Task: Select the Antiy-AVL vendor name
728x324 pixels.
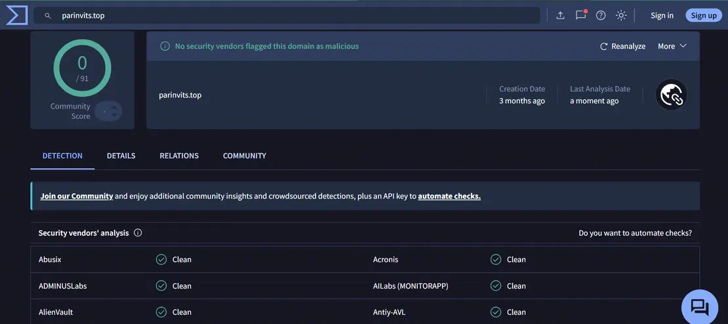Action: (x=389, y=312)
